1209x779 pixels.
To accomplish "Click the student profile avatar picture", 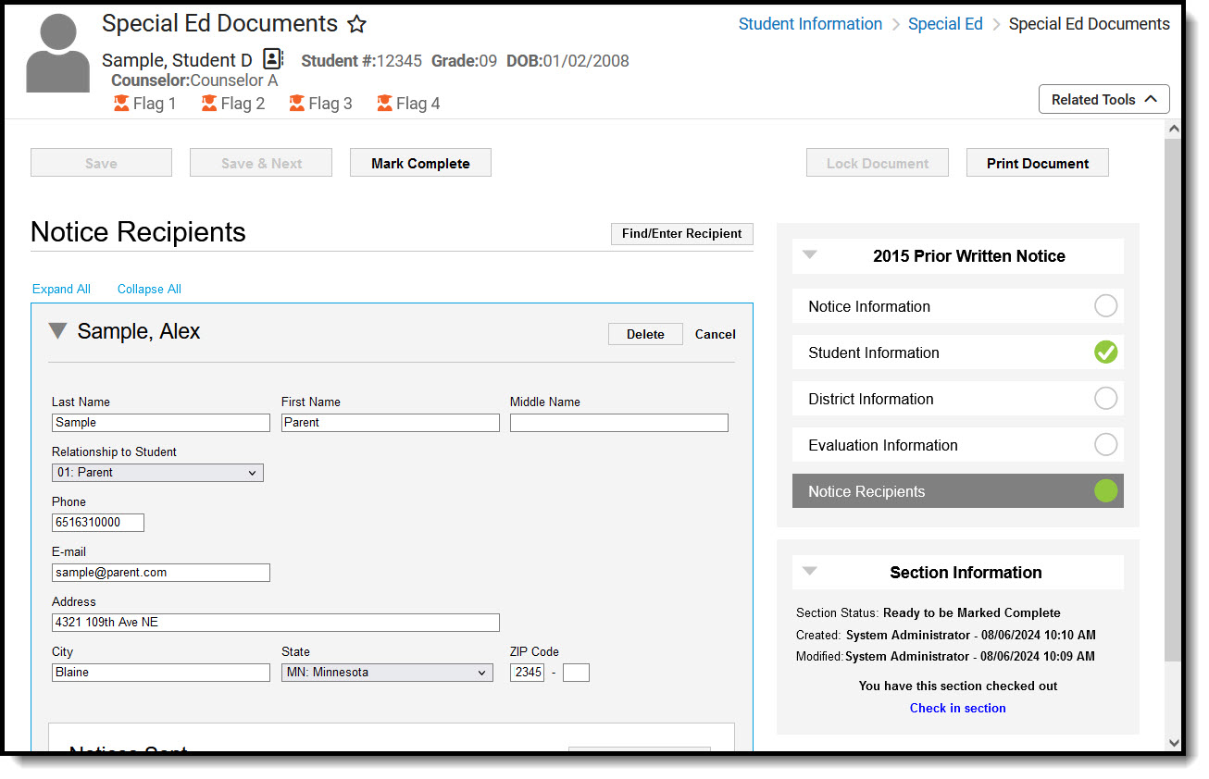I will point(58,53).
